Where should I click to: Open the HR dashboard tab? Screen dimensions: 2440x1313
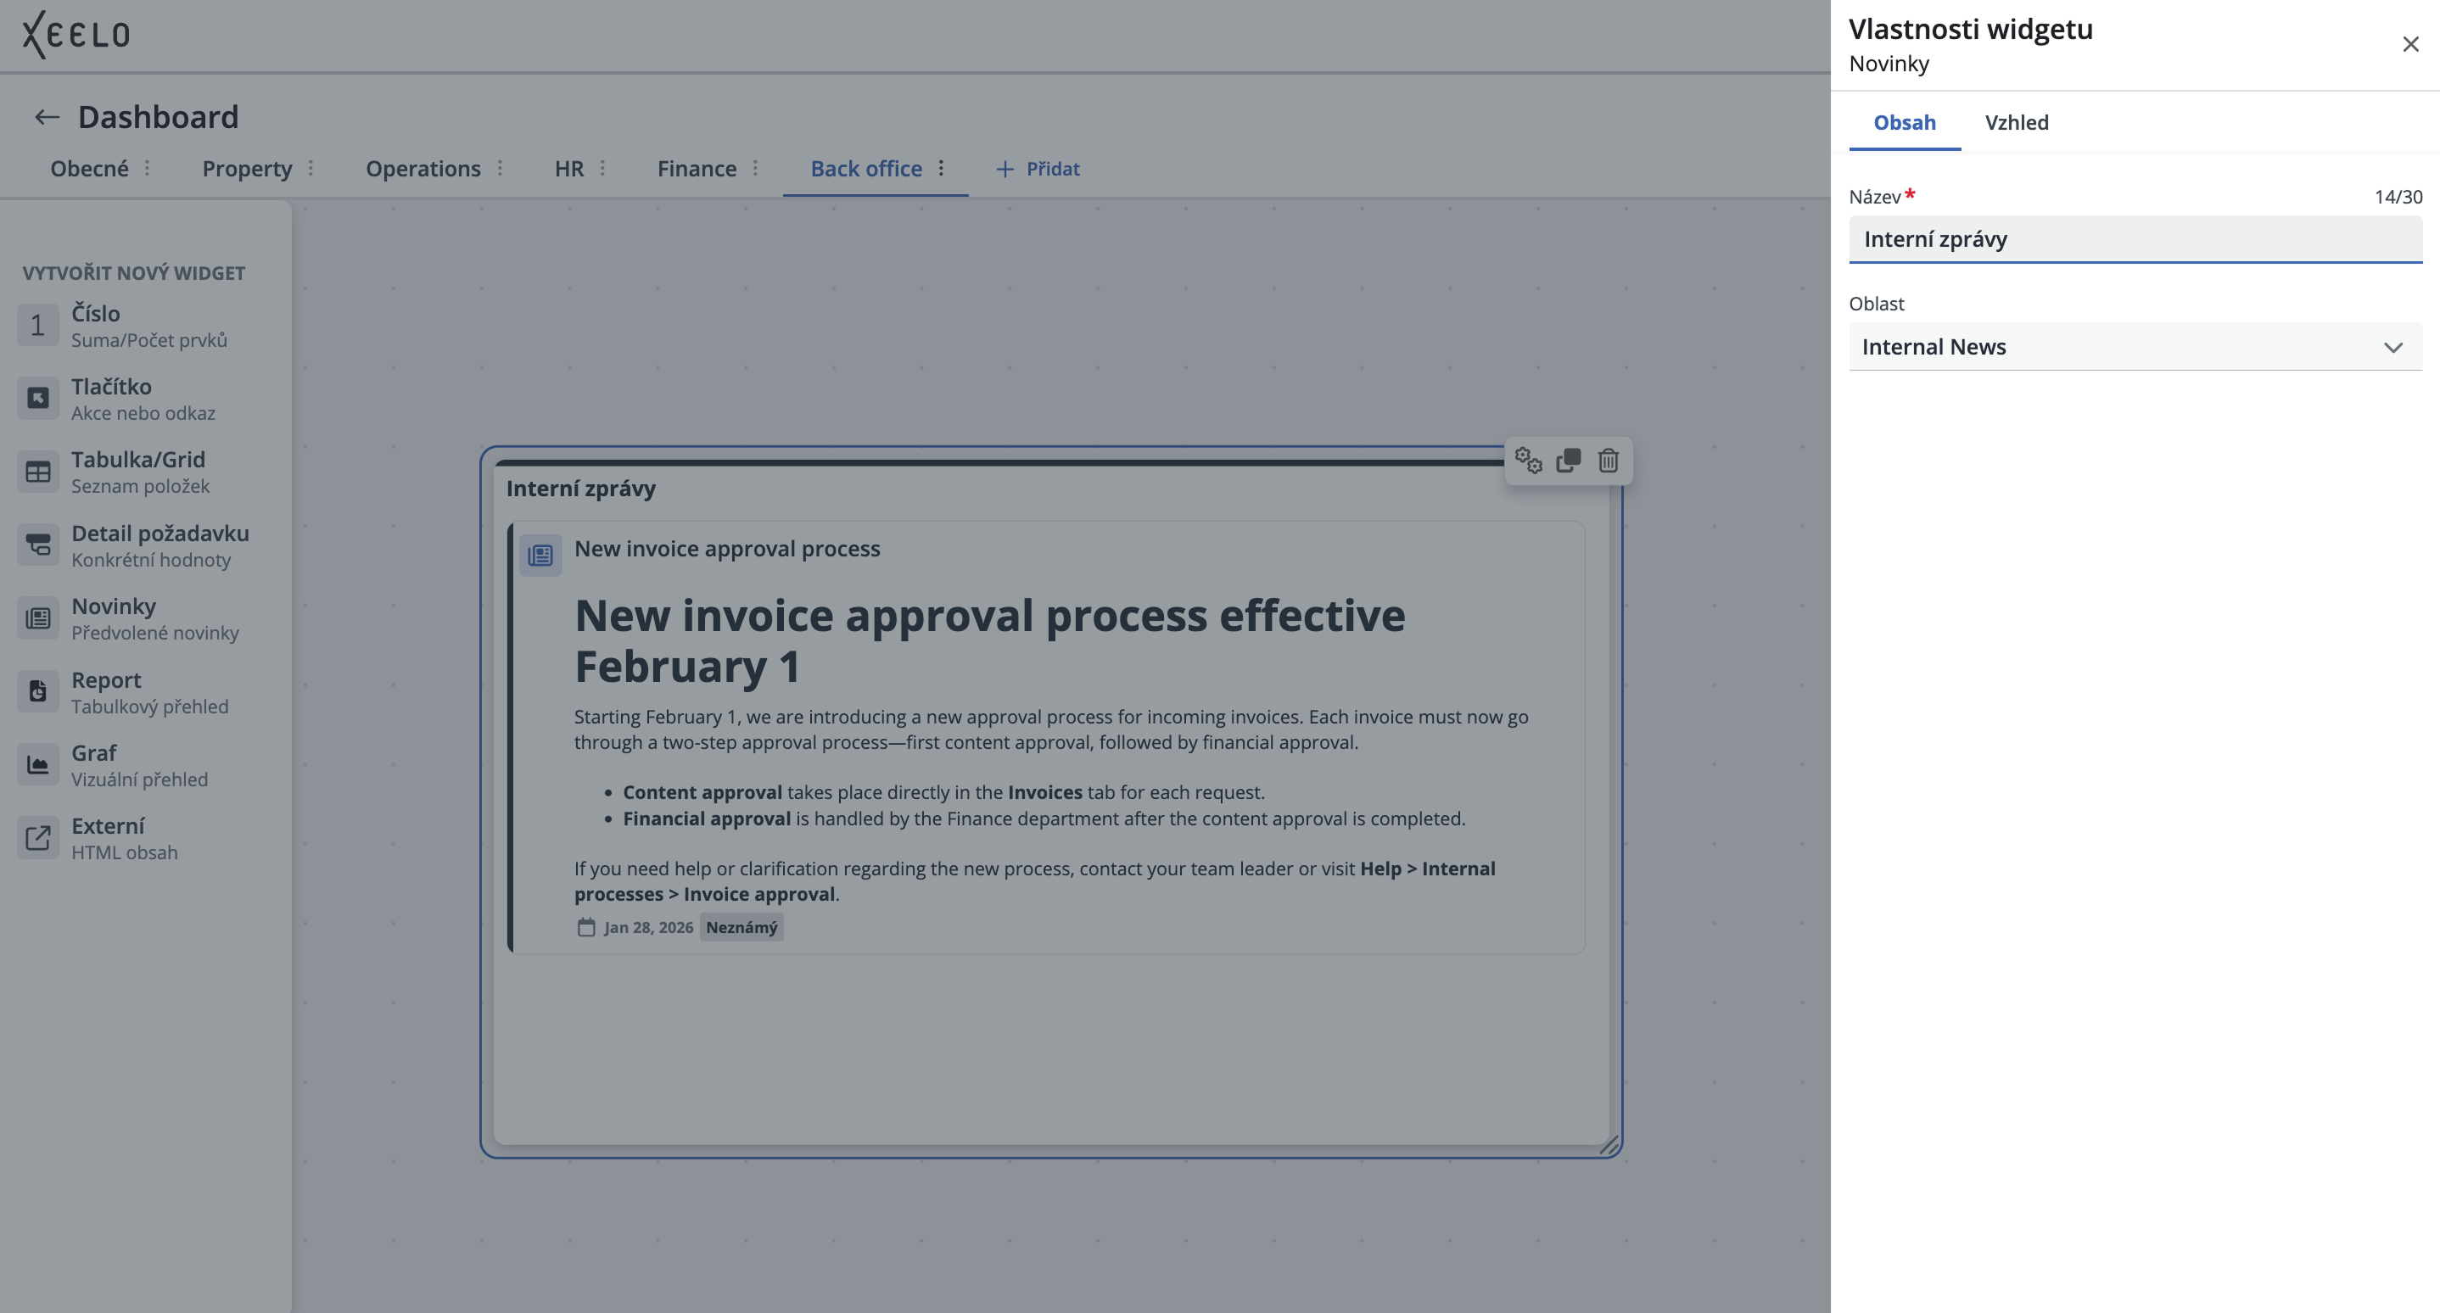click(x=569, y=169)
